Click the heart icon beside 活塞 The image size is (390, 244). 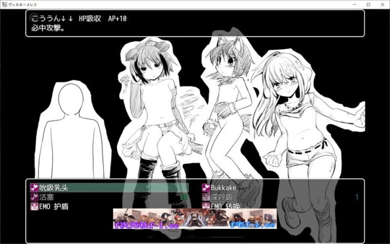click(34, 197)
